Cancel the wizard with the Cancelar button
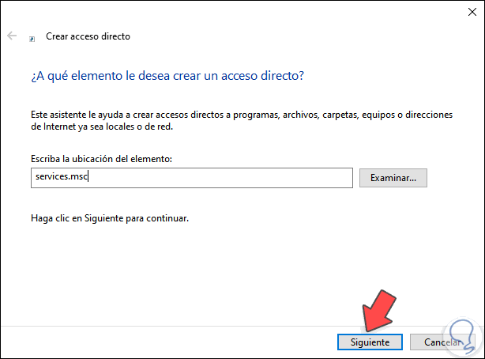Image resolution: width=485 pixels, height=359 pixels. pos(441,342)
